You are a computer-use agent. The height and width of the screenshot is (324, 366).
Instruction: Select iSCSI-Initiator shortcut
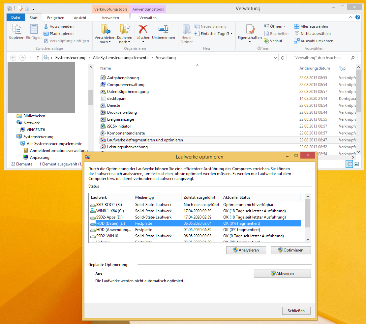pos(119,126)
